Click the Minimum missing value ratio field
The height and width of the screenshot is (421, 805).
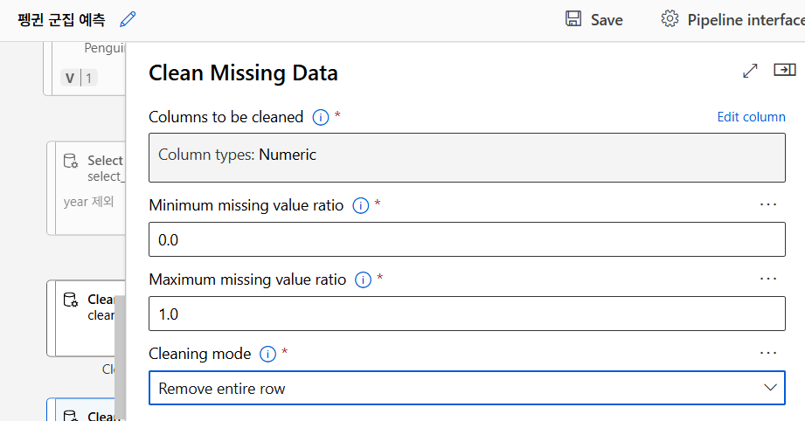pyautogui.click(x=467, y=239)
